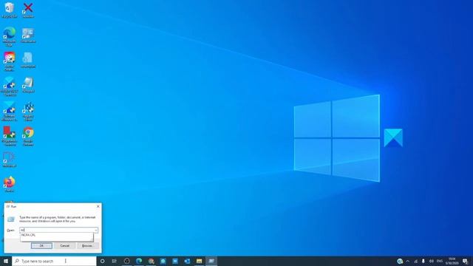The width and height of the screenshot is (473, 266).
Task: Open the ENG language indicator
Action: click(440, 261)
